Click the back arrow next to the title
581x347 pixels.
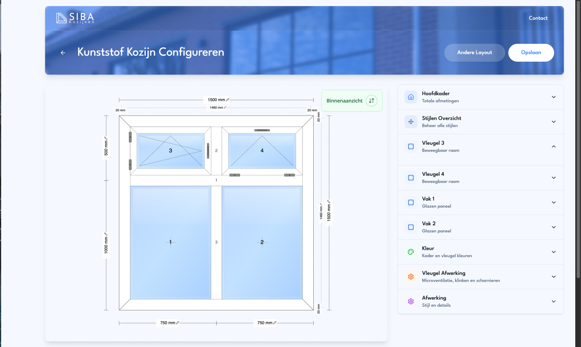[x=63, y=53]
